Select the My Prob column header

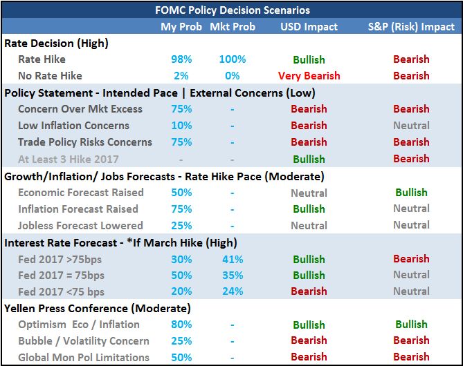point(181,27)
